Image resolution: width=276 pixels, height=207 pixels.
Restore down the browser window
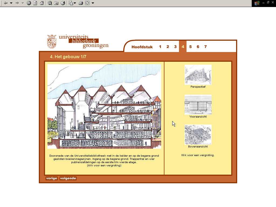[x=268, y=2]
